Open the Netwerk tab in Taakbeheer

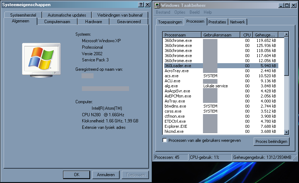point(237,22)
